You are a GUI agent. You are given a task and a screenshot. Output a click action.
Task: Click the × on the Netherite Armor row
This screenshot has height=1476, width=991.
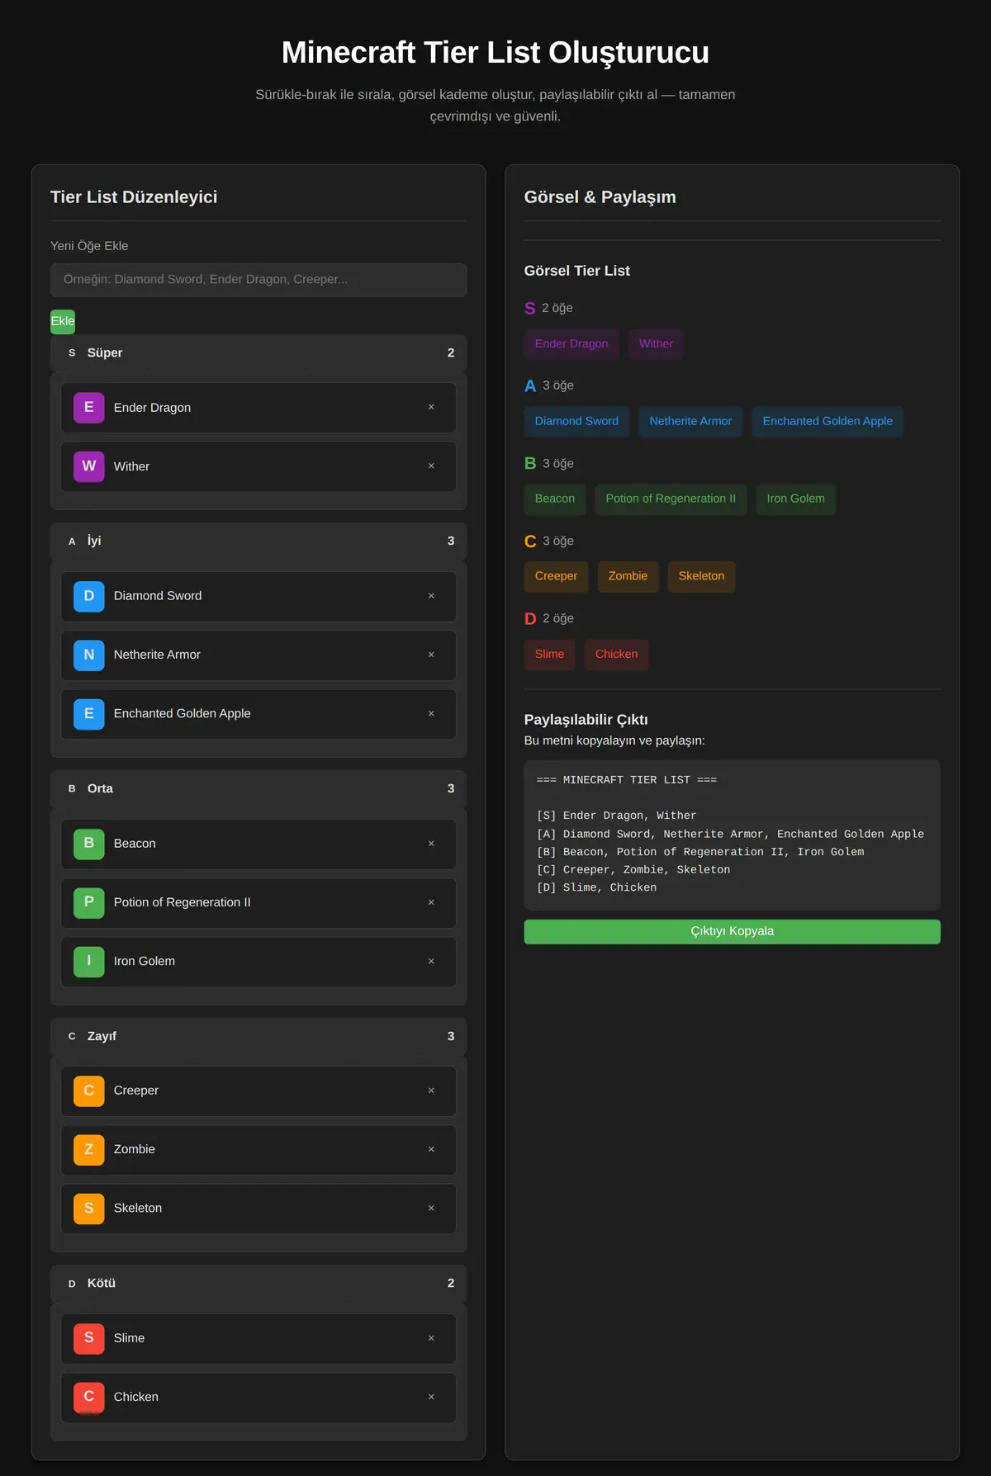tap(431, 655)
